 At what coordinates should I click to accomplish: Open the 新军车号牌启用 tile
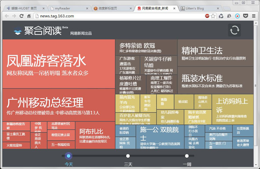pos(148,103)
